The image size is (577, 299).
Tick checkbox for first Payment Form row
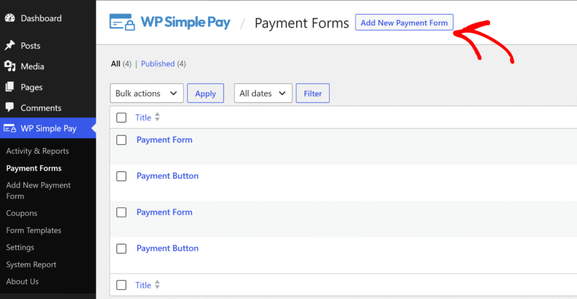point(122,140)
